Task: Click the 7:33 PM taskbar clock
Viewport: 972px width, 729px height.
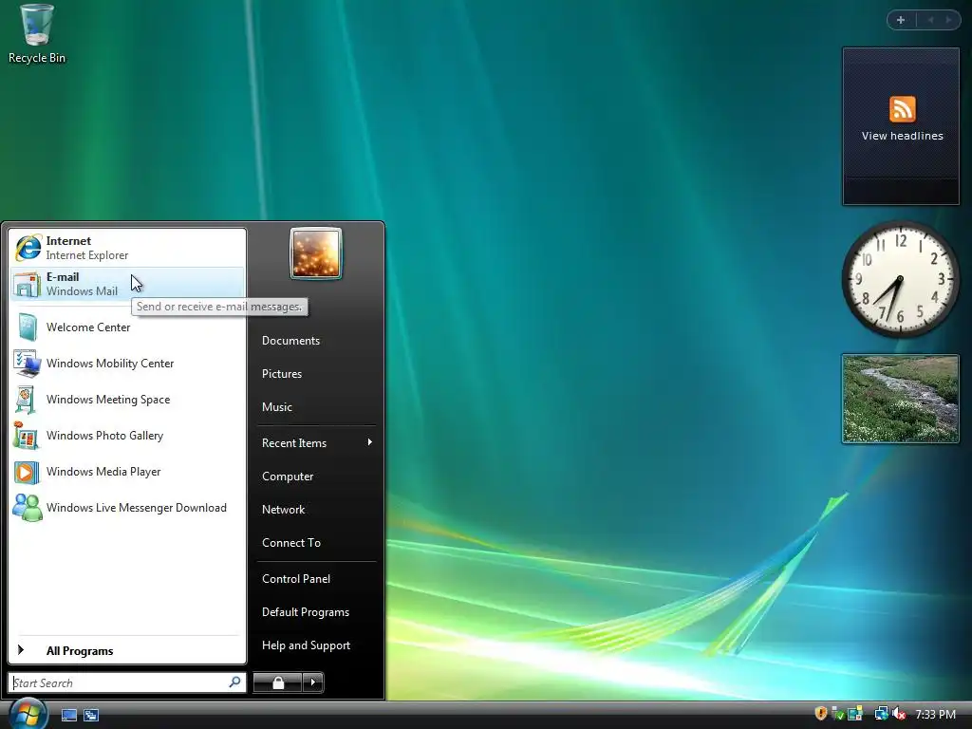Action: 935,715
